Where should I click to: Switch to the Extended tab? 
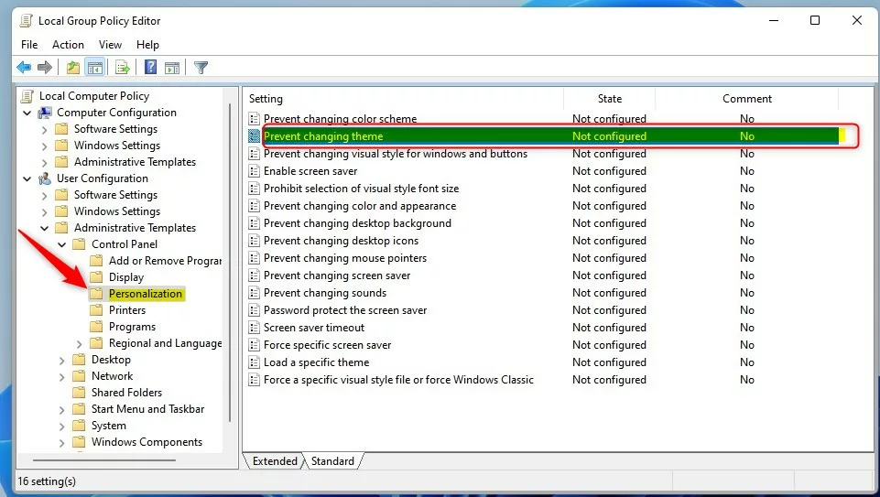click(x=275, y=461)
